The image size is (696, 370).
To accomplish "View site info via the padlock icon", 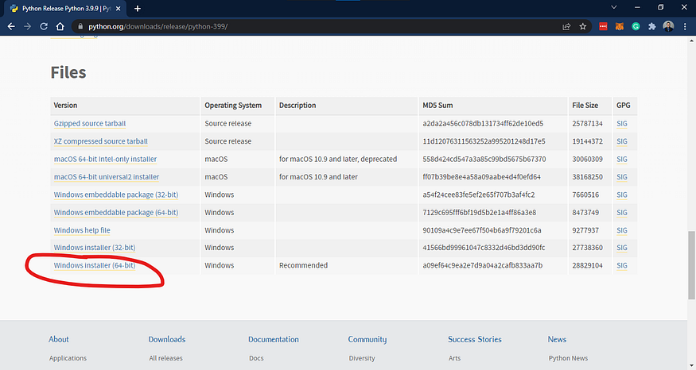I will [x=80, y=26].
